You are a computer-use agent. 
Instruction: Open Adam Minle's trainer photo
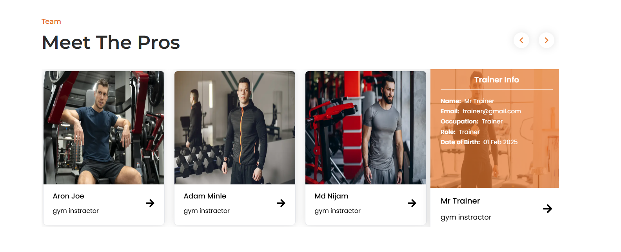(x=235, y=128)
